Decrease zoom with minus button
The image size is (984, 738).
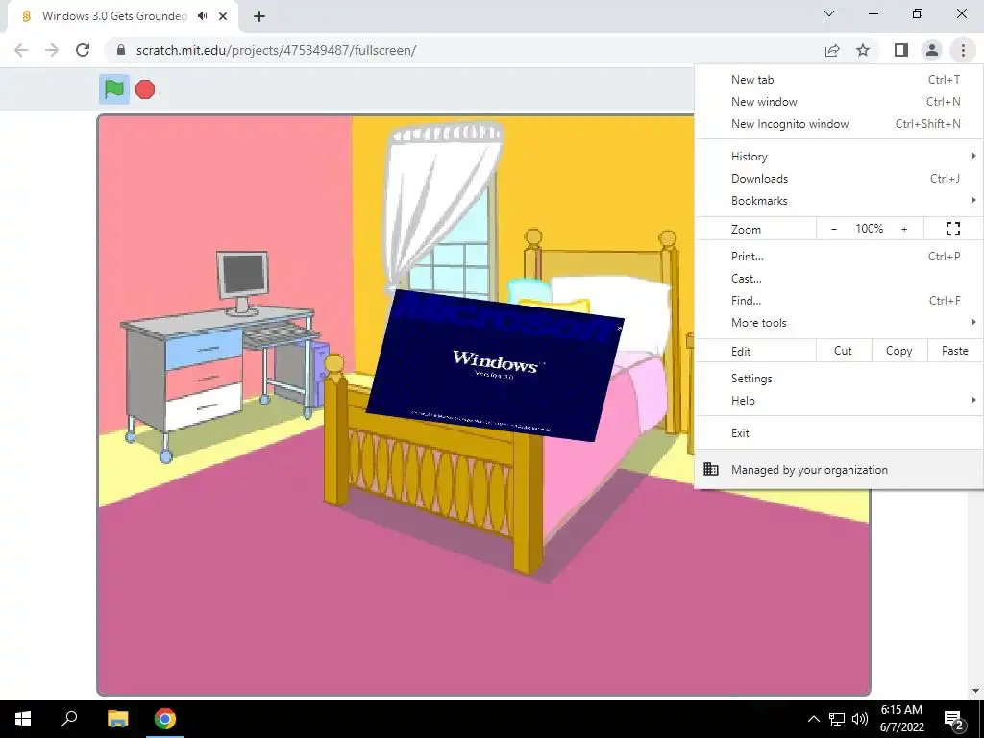833,229
